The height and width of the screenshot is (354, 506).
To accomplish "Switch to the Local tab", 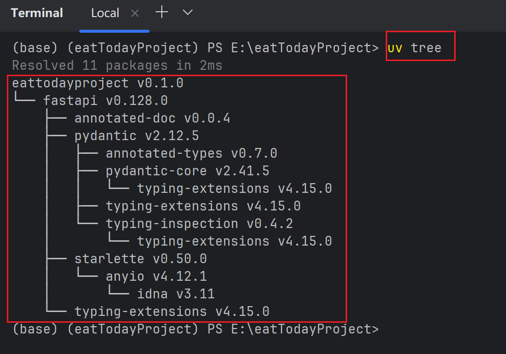I will [x=105, y=13].
